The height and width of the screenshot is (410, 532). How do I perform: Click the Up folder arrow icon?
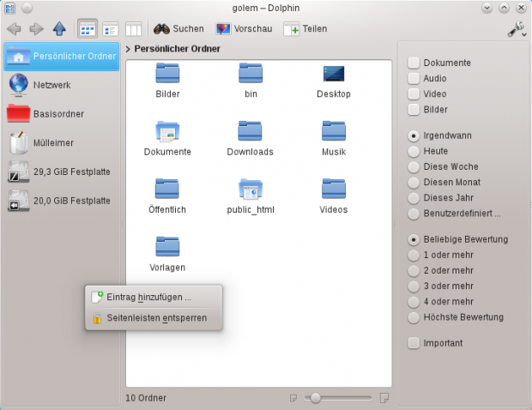click(x=59, y=28)
